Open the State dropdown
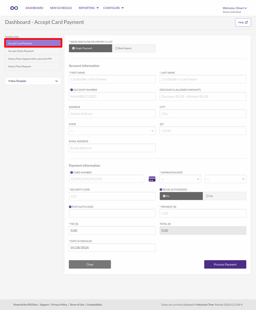The height and width of the screenshot is (310, 256). tap(112, 131)
